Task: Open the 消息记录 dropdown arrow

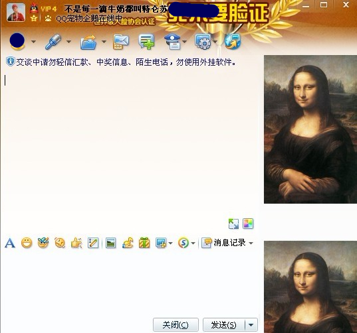Action: 251,243
